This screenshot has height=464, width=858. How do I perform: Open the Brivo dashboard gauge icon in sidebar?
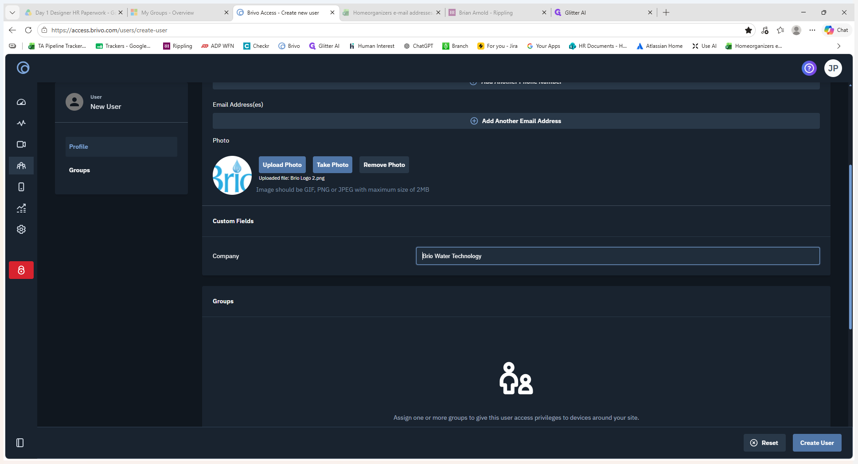(21, 102)
